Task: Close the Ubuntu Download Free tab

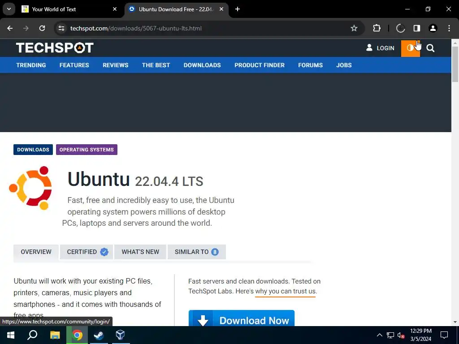Action: 221,9
